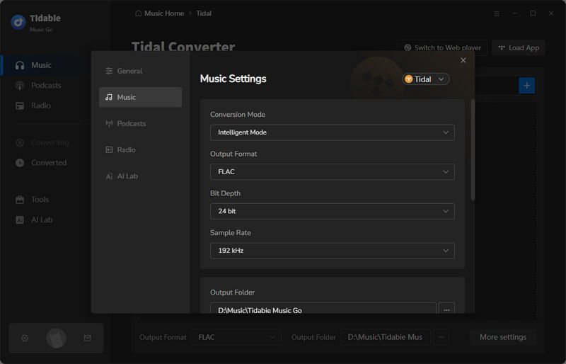Click the Music Home breadcrumb link
566x364 pixels.
[164, 13]
